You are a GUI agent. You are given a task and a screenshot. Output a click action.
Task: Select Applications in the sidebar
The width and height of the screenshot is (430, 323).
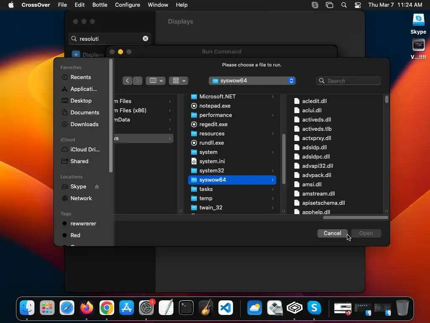click(x=84, y=89)
